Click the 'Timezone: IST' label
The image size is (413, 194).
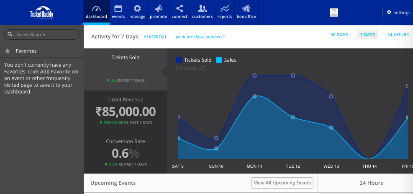point(190,68)
